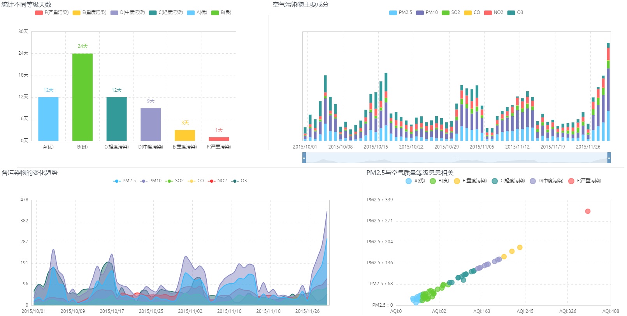Toggle D(中度污染) legend circle in scatter chart
This screenshot has height=316, width=627.
(x=533, y=181)
